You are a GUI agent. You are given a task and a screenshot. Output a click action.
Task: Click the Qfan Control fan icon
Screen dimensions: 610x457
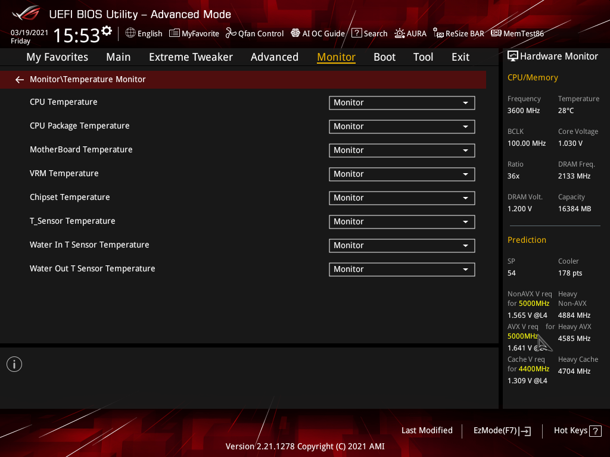[x=231, y=33]
